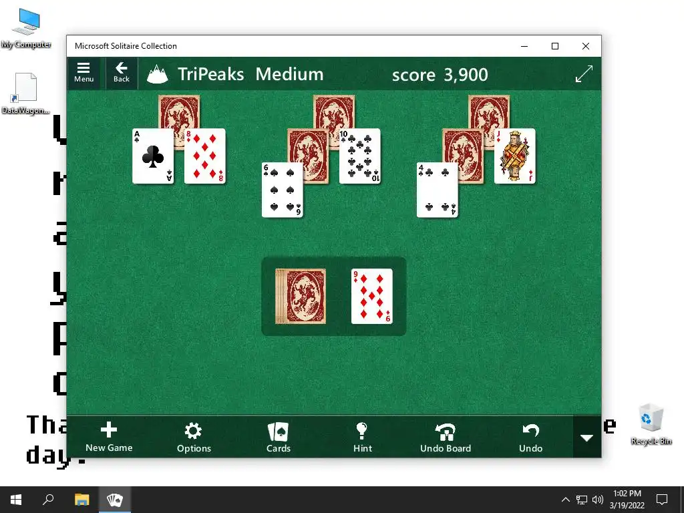
Task: Click the TriPeaks title text
Action: pos(210,74)
